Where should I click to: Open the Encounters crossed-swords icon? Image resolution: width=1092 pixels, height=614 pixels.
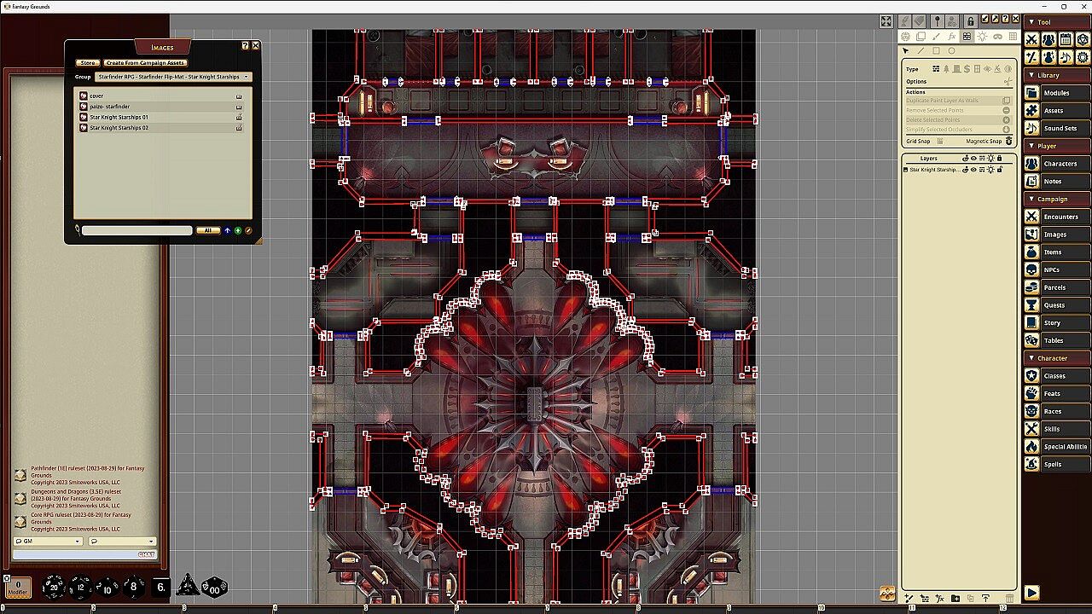(x=1031, y=217)
